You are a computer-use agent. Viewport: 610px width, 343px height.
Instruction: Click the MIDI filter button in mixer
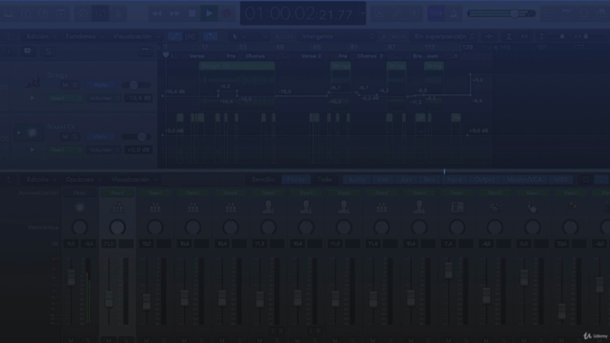click(x=561, y=180)
